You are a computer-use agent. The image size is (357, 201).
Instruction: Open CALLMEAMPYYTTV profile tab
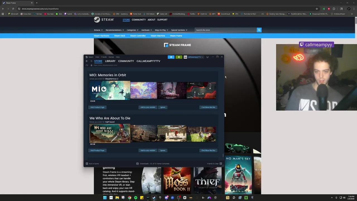148,61
